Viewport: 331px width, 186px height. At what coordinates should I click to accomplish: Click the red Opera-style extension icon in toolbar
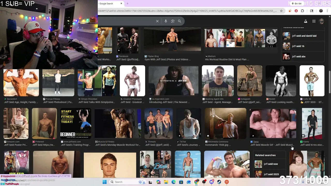pos(296,11)
